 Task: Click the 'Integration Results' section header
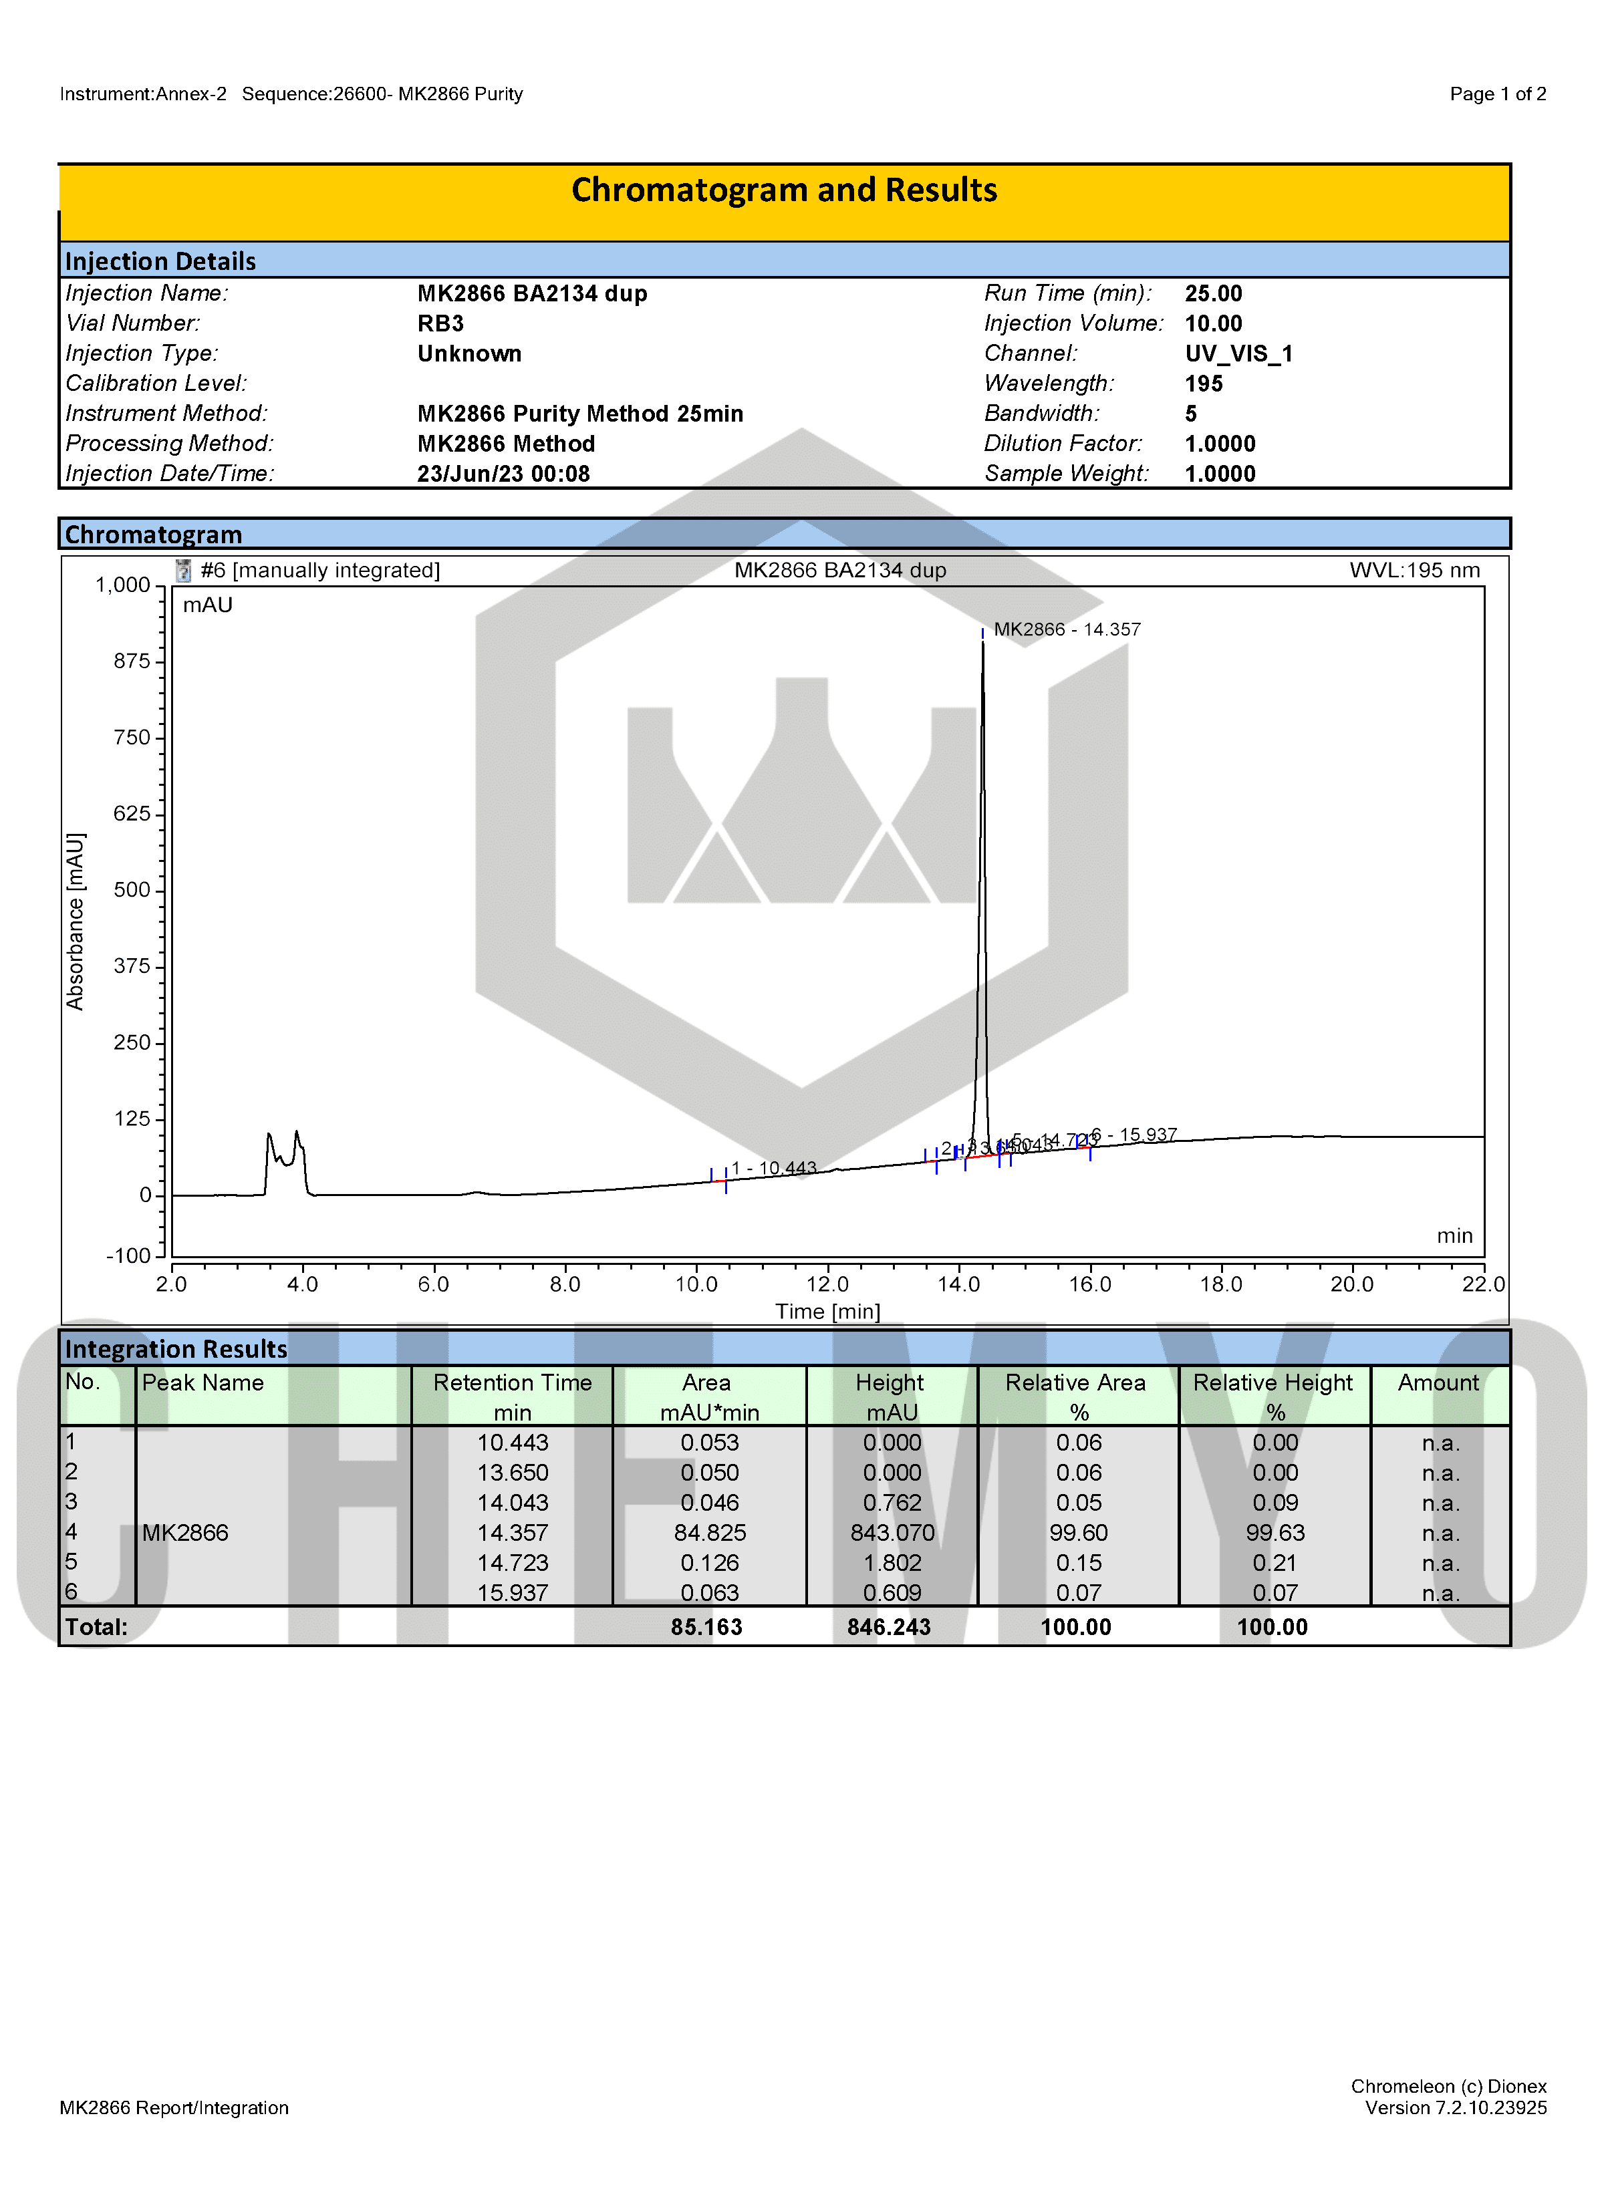[784, 1348]
